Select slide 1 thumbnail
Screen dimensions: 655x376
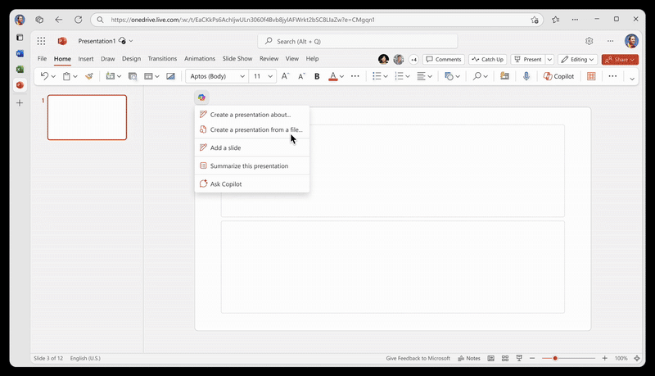[x=87, y=117]
